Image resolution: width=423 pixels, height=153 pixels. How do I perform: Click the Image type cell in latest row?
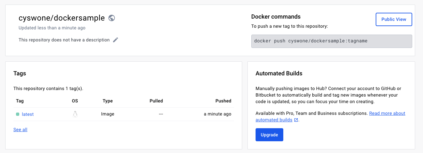pyautogui.click(x=108, y=114)
